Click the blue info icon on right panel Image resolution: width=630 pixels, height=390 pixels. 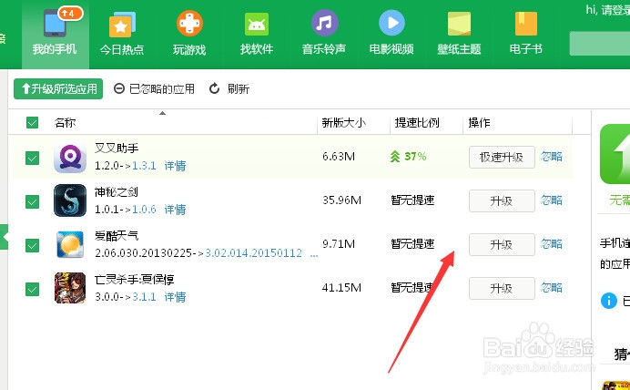pyautogui.click(x=609, y=301)
